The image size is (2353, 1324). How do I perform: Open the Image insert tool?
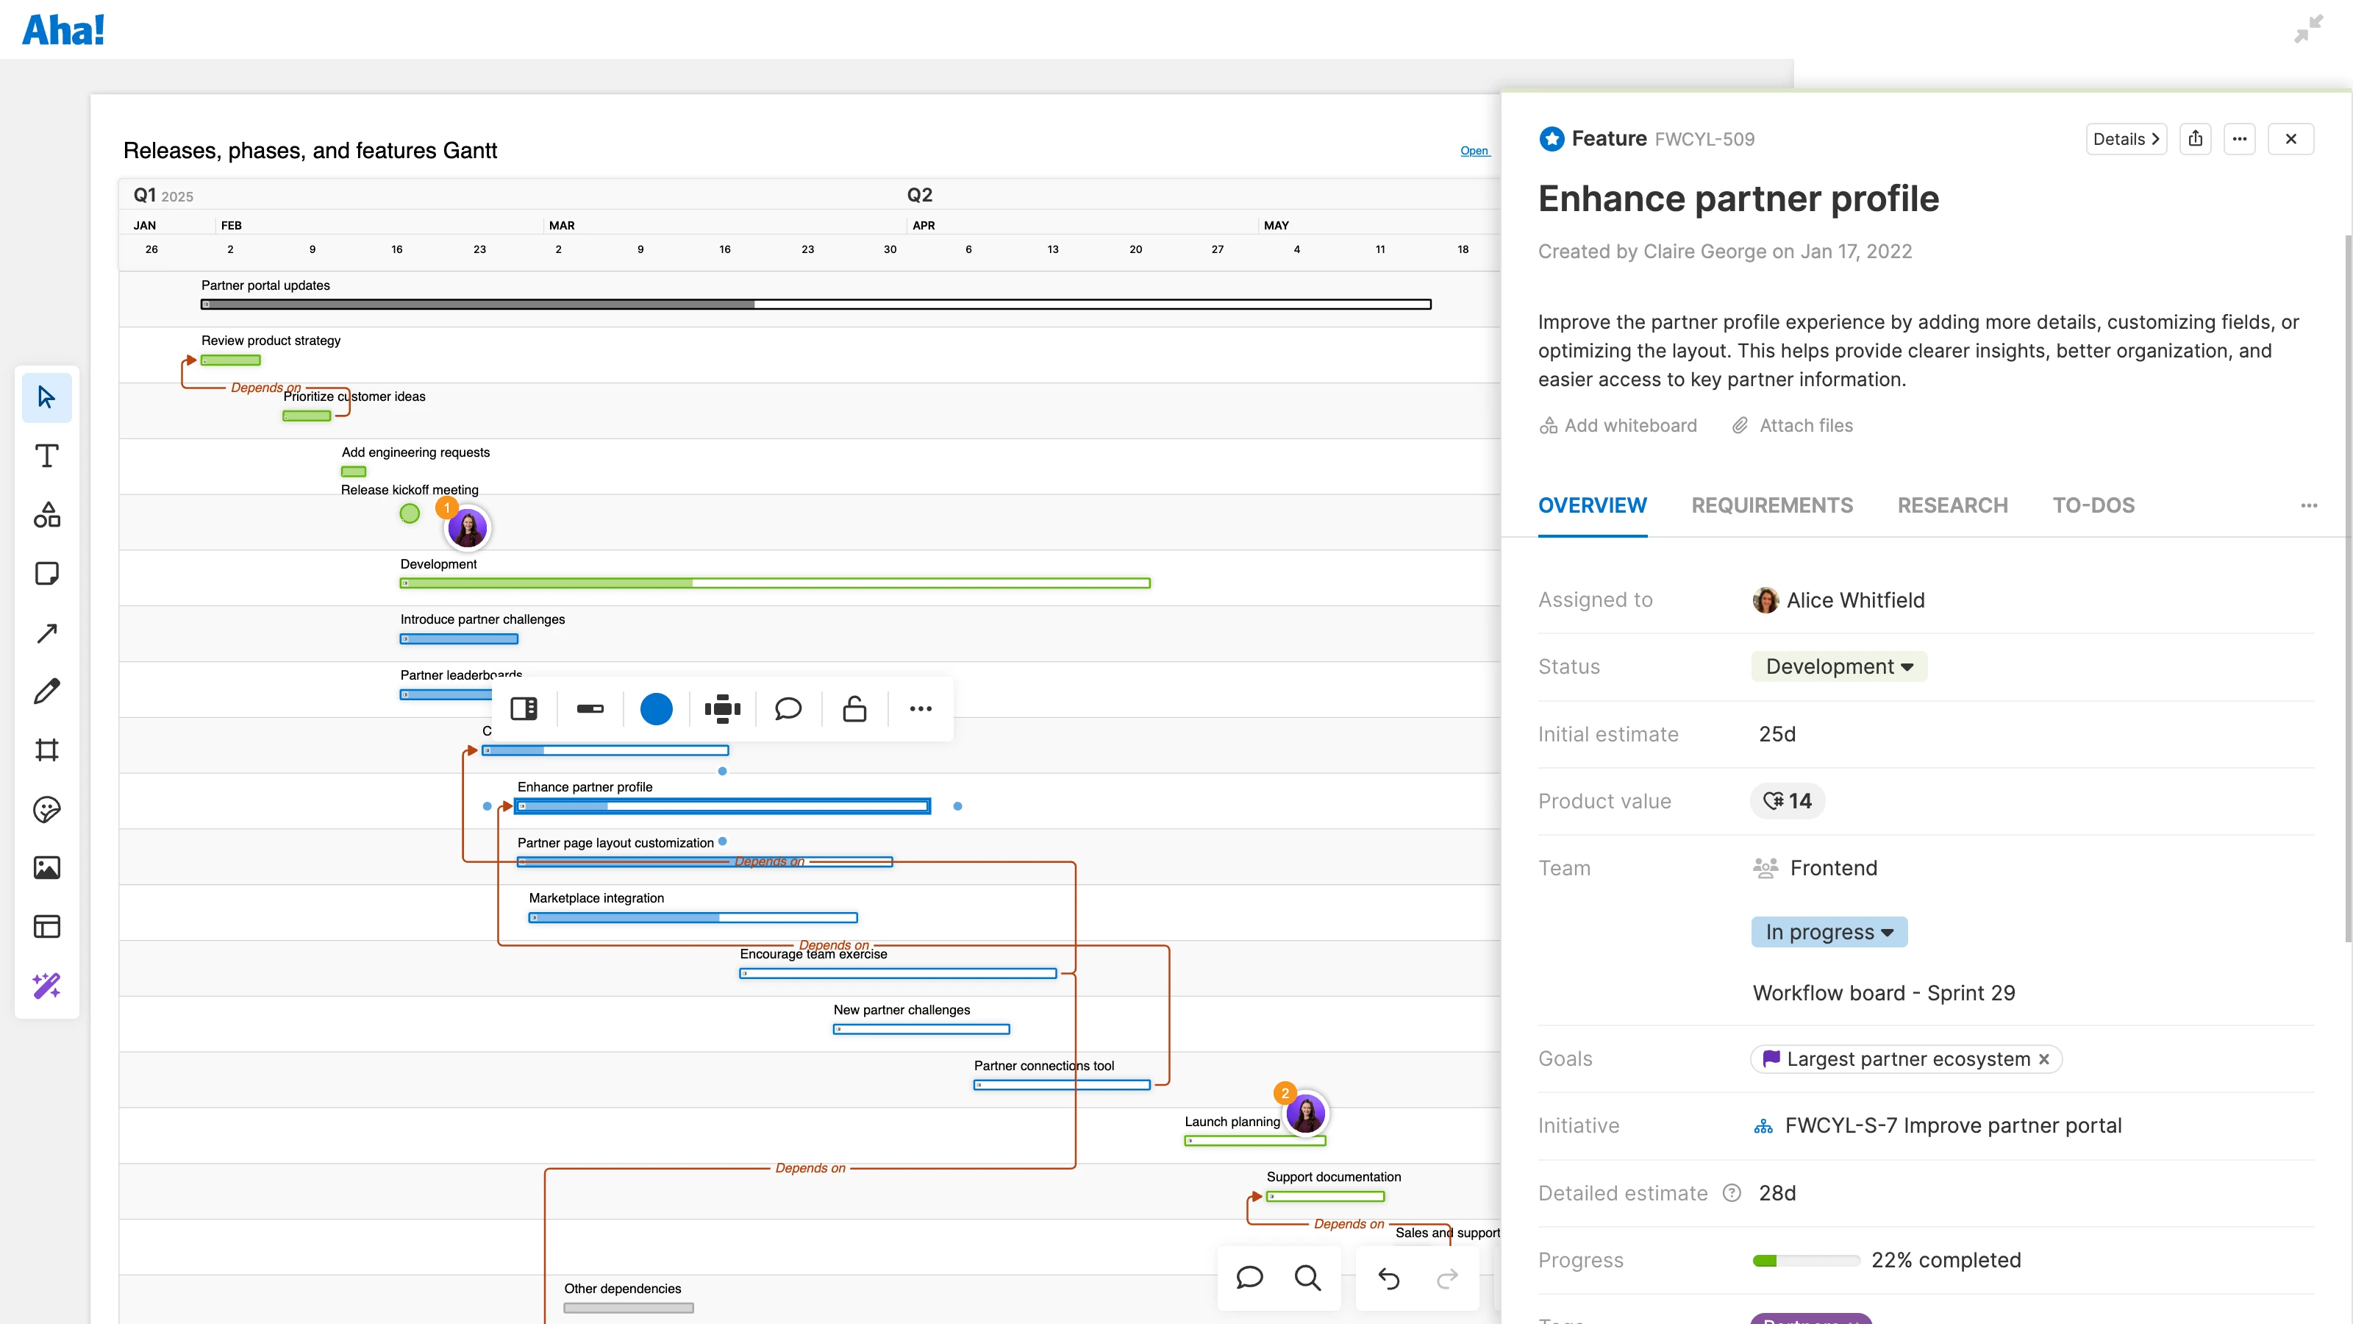point(46,867)
